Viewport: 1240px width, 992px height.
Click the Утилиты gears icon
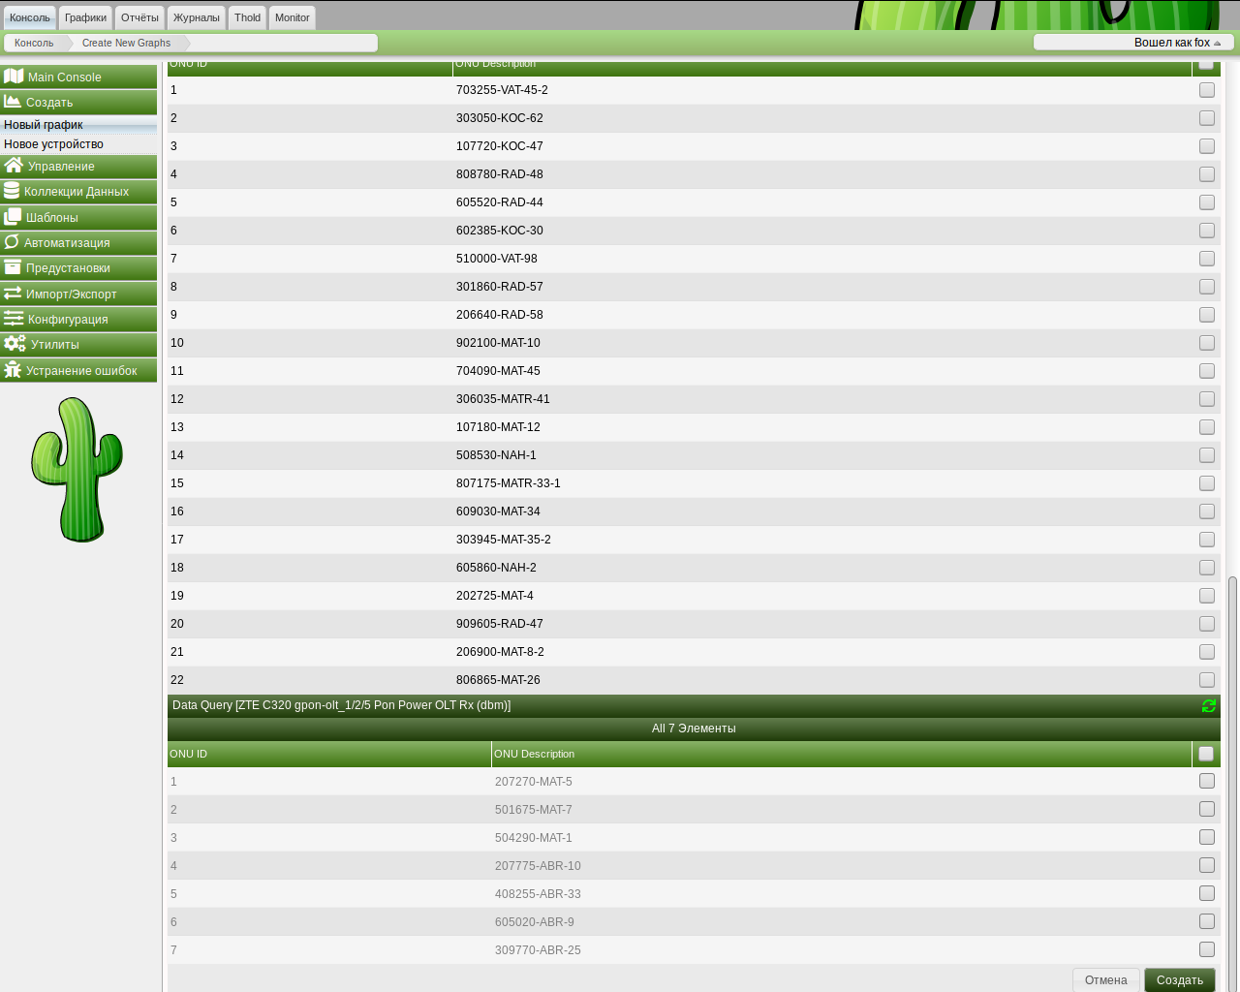tap(15, 343)
